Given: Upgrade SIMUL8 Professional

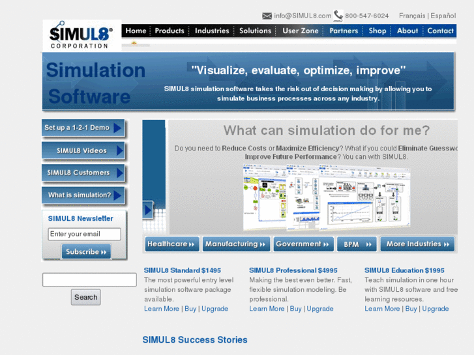Looking at the screenshot, I should tap(320, 309).
